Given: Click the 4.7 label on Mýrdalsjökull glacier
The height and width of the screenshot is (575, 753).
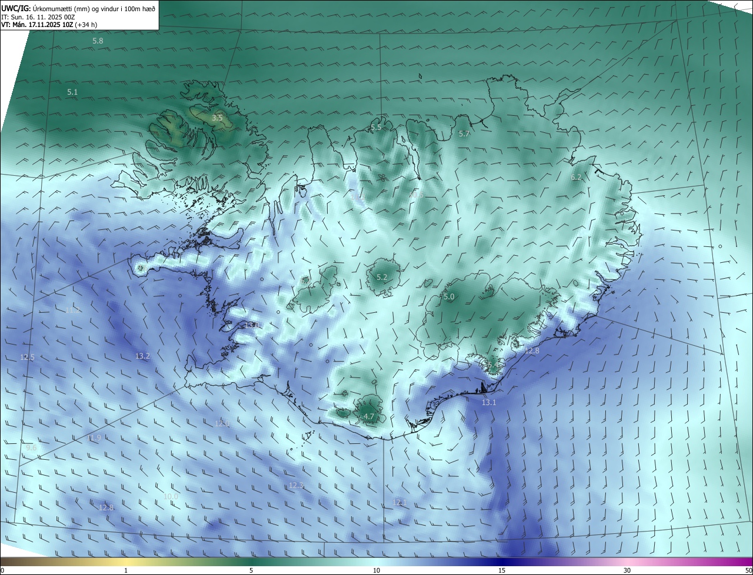Looking at the screenshot, I should (369, 417).
